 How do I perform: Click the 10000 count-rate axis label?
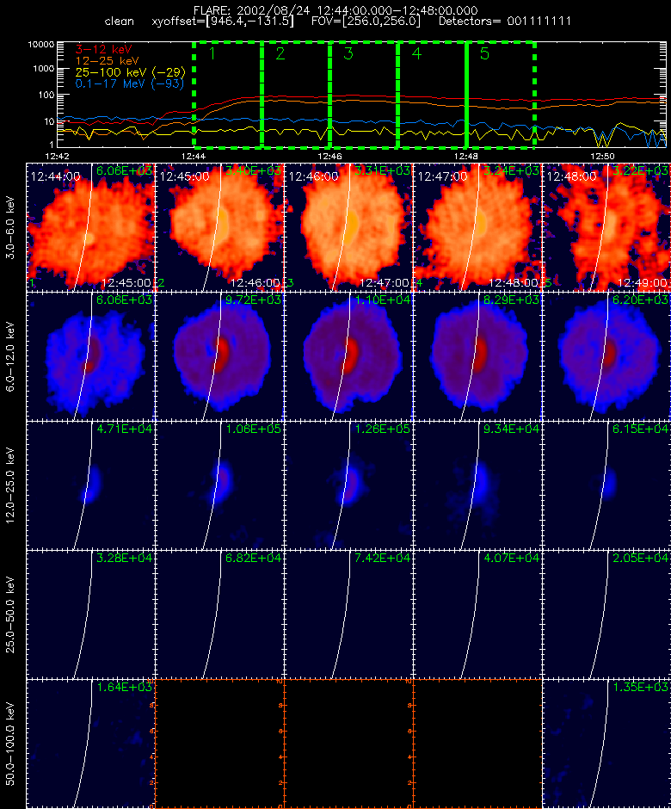point(41,45)
